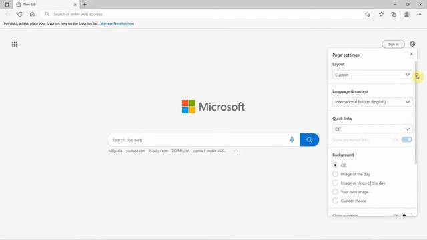
Task: Add this page to favorites star-plus icon
Action: (368, 15)
